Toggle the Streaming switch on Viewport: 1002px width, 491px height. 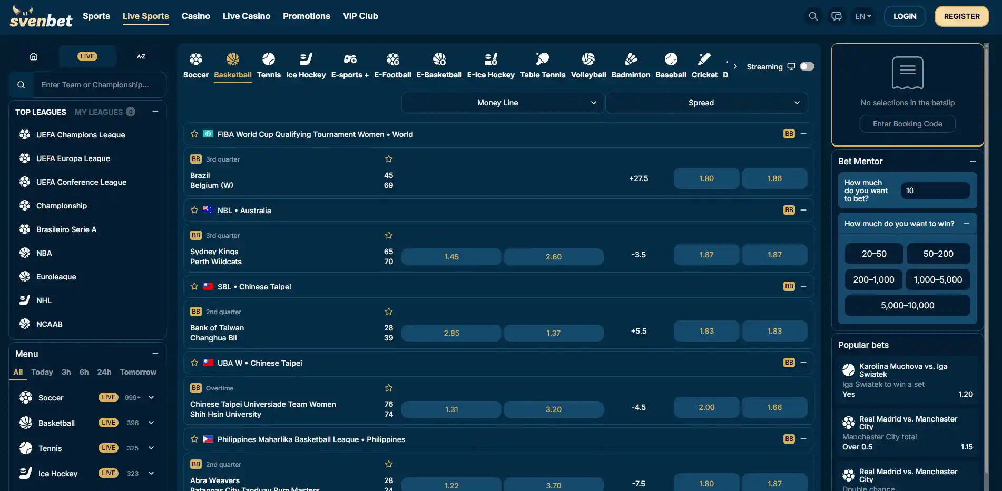point(807,66)
